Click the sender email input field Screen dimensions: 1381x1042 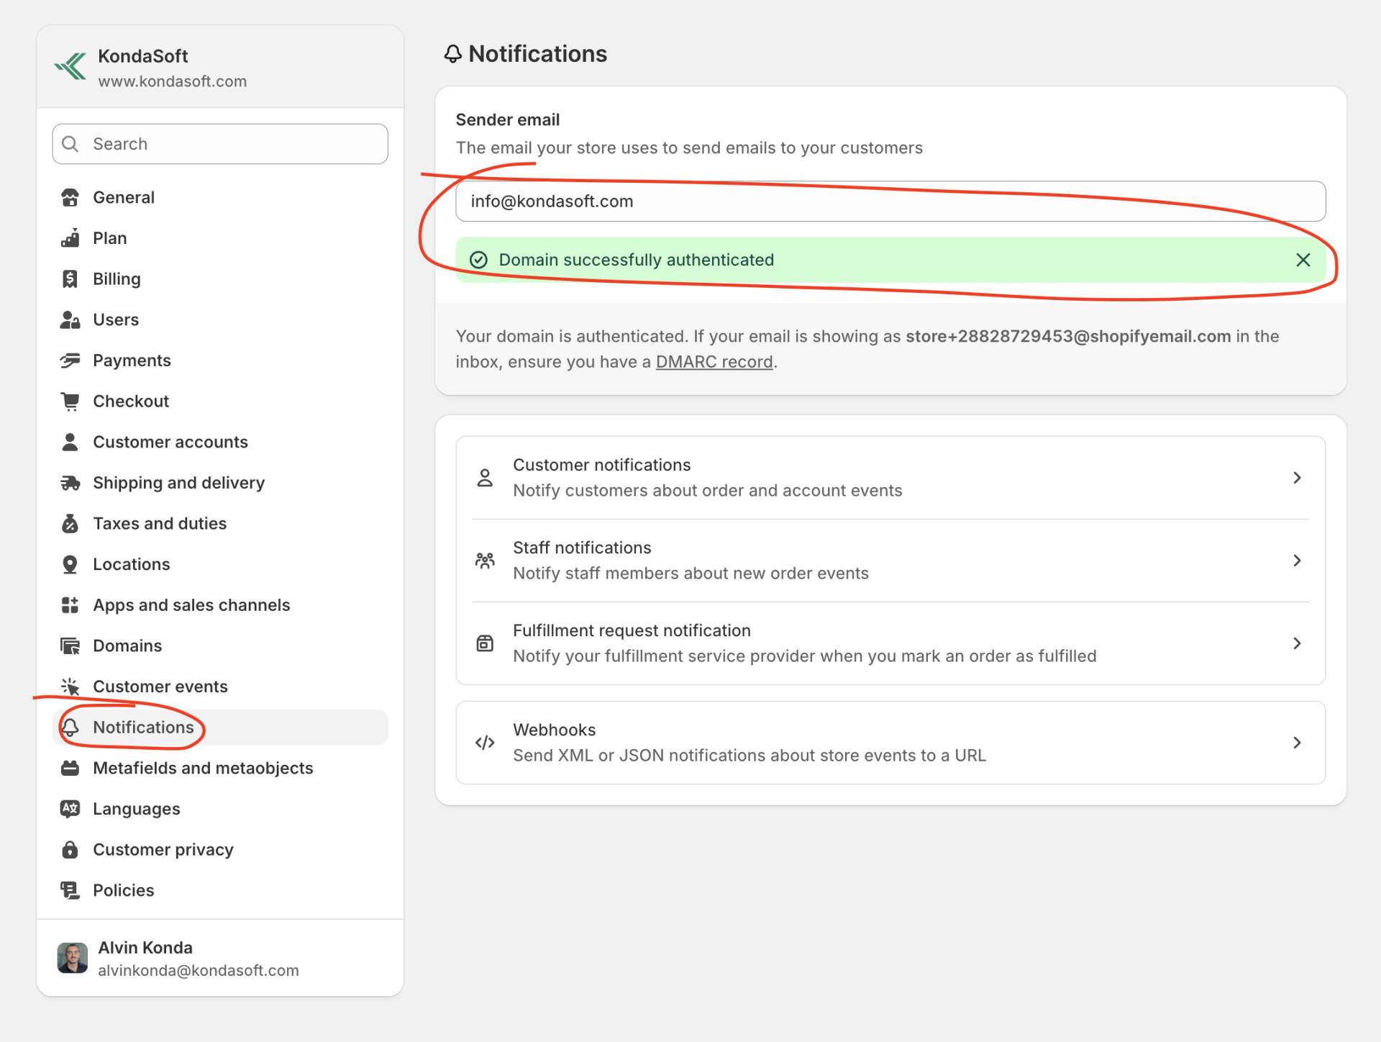point(890,201)
